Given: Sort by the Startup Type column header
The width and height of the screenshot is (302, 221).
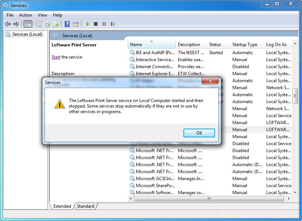Looking at the screenshot, I should 247,45.
